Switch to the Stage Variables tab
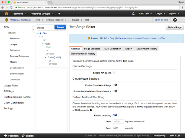The width and height of the screenshot is (185, 138). [92, 49]
